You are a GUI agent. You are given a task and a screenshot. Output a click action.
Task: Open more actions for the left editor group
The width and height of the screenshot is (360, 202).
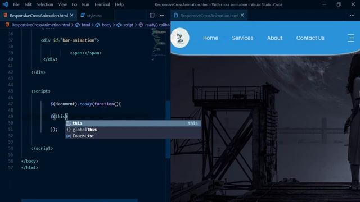pyautogui.click(x=162, y=15)
